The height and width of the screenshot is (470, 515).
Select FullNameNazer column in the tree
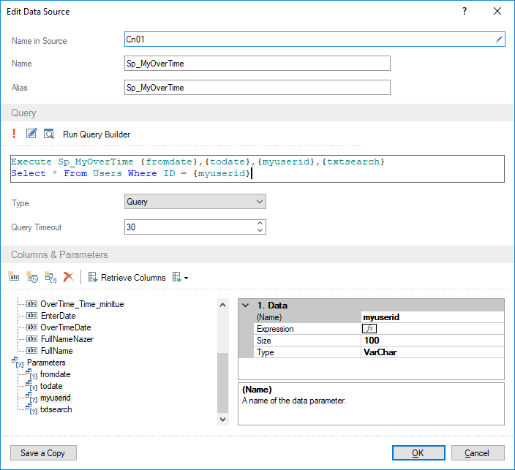pyautogui.click(x=67, y=339)
